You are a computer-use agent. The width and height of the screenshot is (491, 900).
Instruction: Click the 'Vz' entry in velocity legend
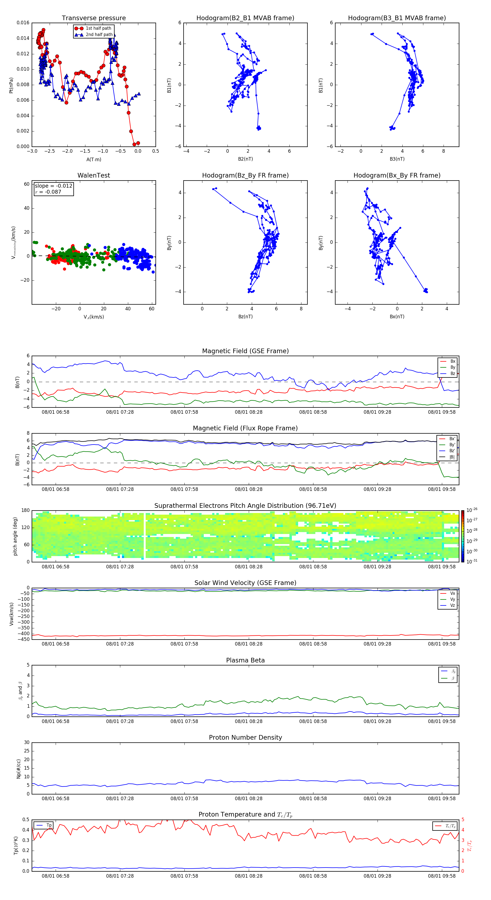(x=448, y=605)
